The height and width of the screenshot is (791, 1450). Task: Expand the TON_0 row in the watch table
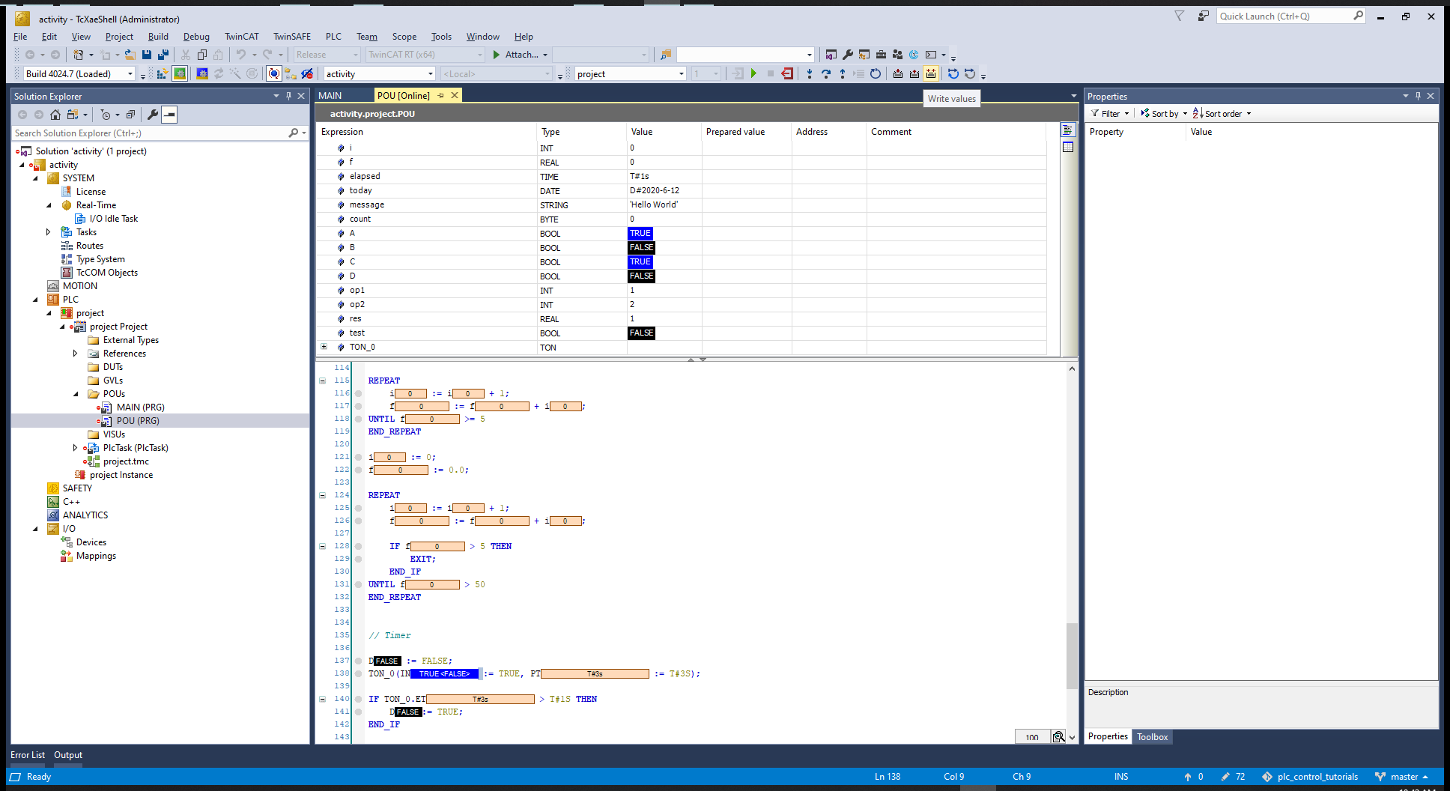tap(324, 347)
